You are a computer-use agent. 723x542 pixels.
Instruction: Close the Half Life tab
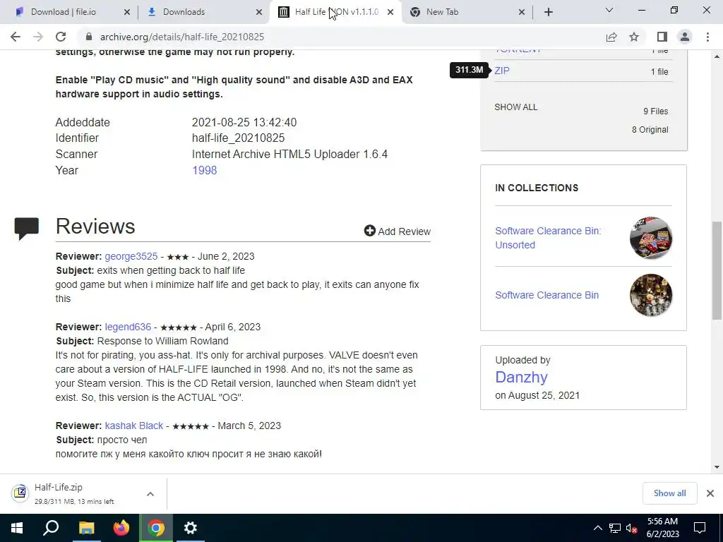pyautogui.click(x=390, y=13)
